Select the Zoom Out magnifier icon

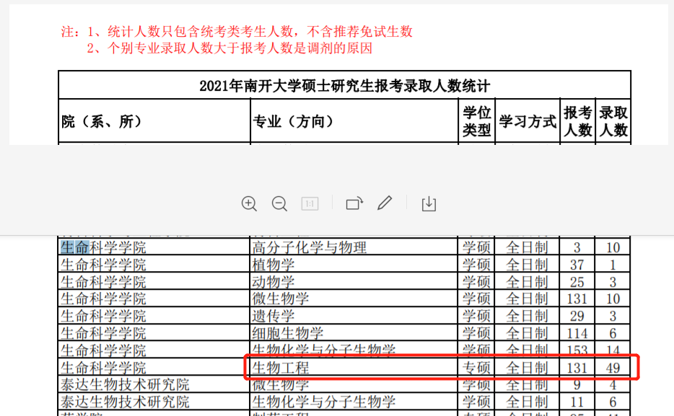point(279,204)
